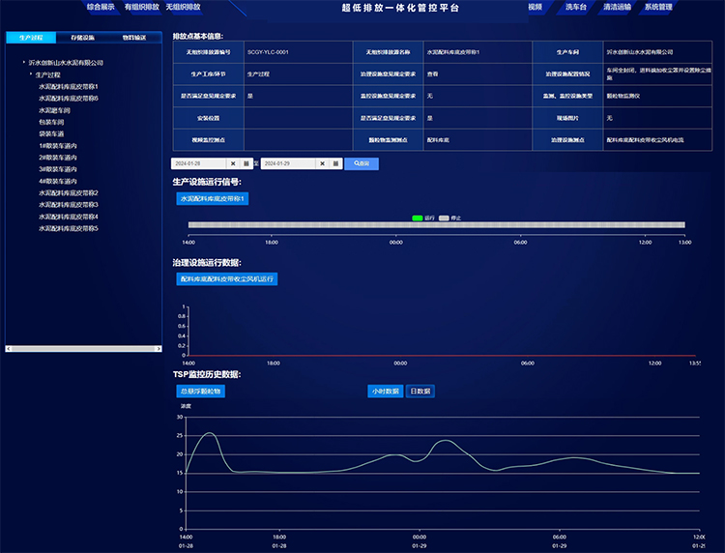The height and width of the screenshot is (553, 725).
Task: Open calendar picker for end date
Action: point(334,163)
